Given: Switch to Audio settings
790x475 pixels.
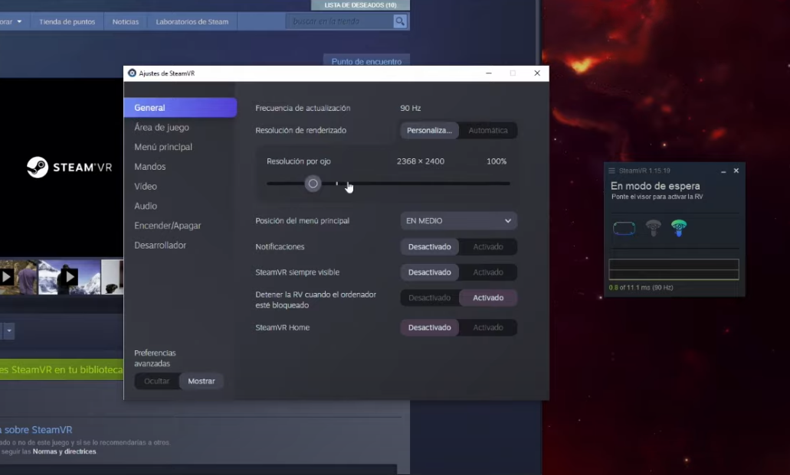Looking at the screenshot, I should pos(145,206).
